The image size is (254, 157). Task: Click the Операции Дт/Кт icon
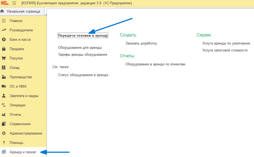pos(4,105)
